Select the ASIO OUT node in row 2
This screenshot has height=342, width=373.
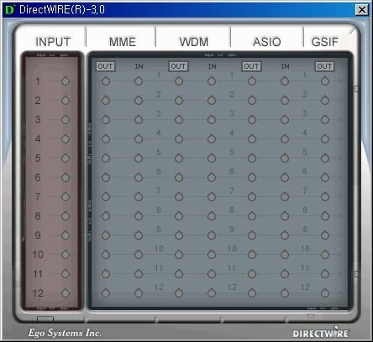(x=252, y=101)
